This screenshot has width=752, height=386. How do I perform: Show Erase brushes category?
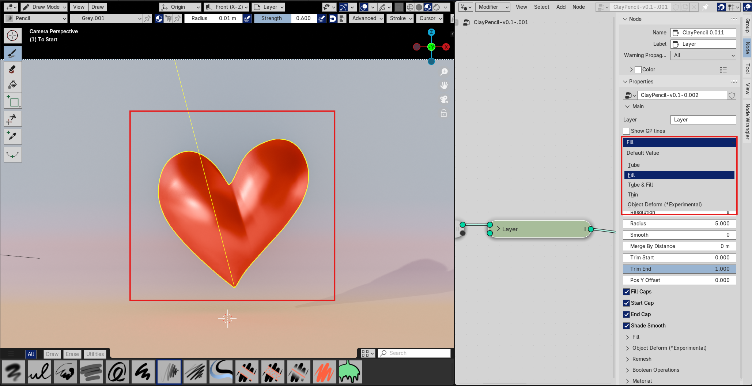[x=72, y=354]
